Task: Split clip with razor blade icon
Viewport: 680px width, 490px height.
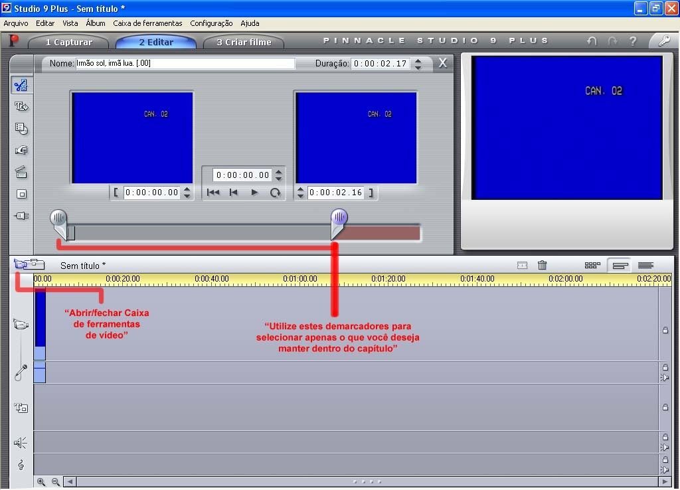Action: click(522, 265)
